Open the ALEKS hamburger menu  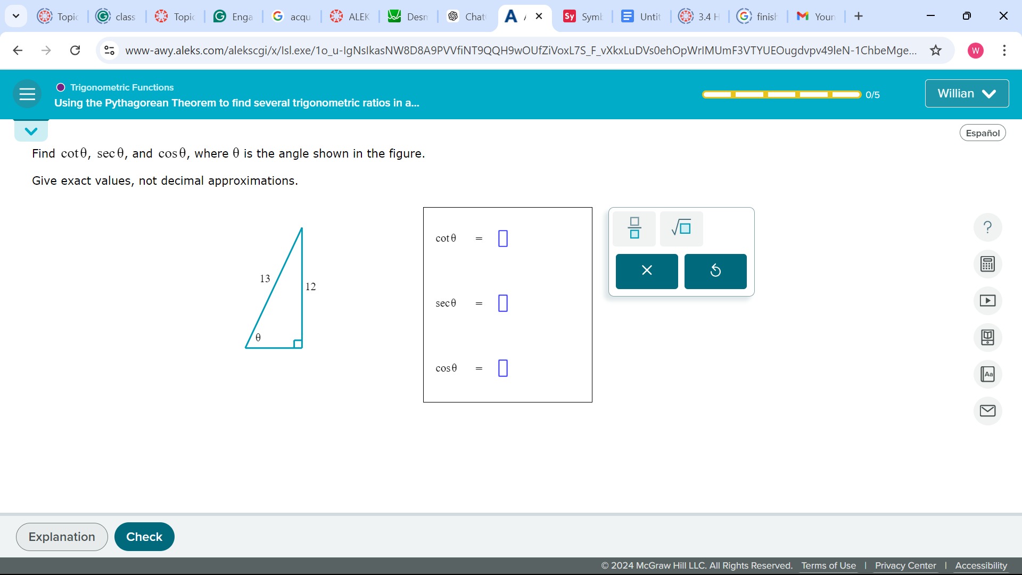pyautogui.click(x=27, y=94)
